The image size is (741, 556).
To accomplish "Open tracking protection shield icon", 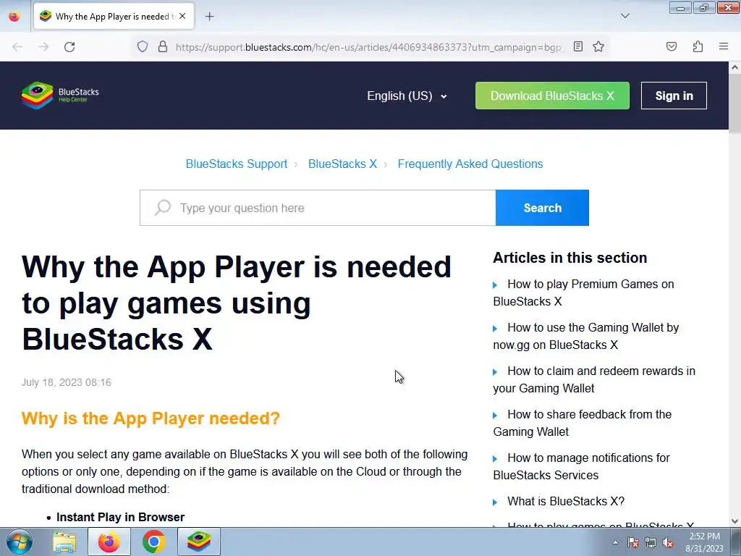I will (x=143, y=46).
